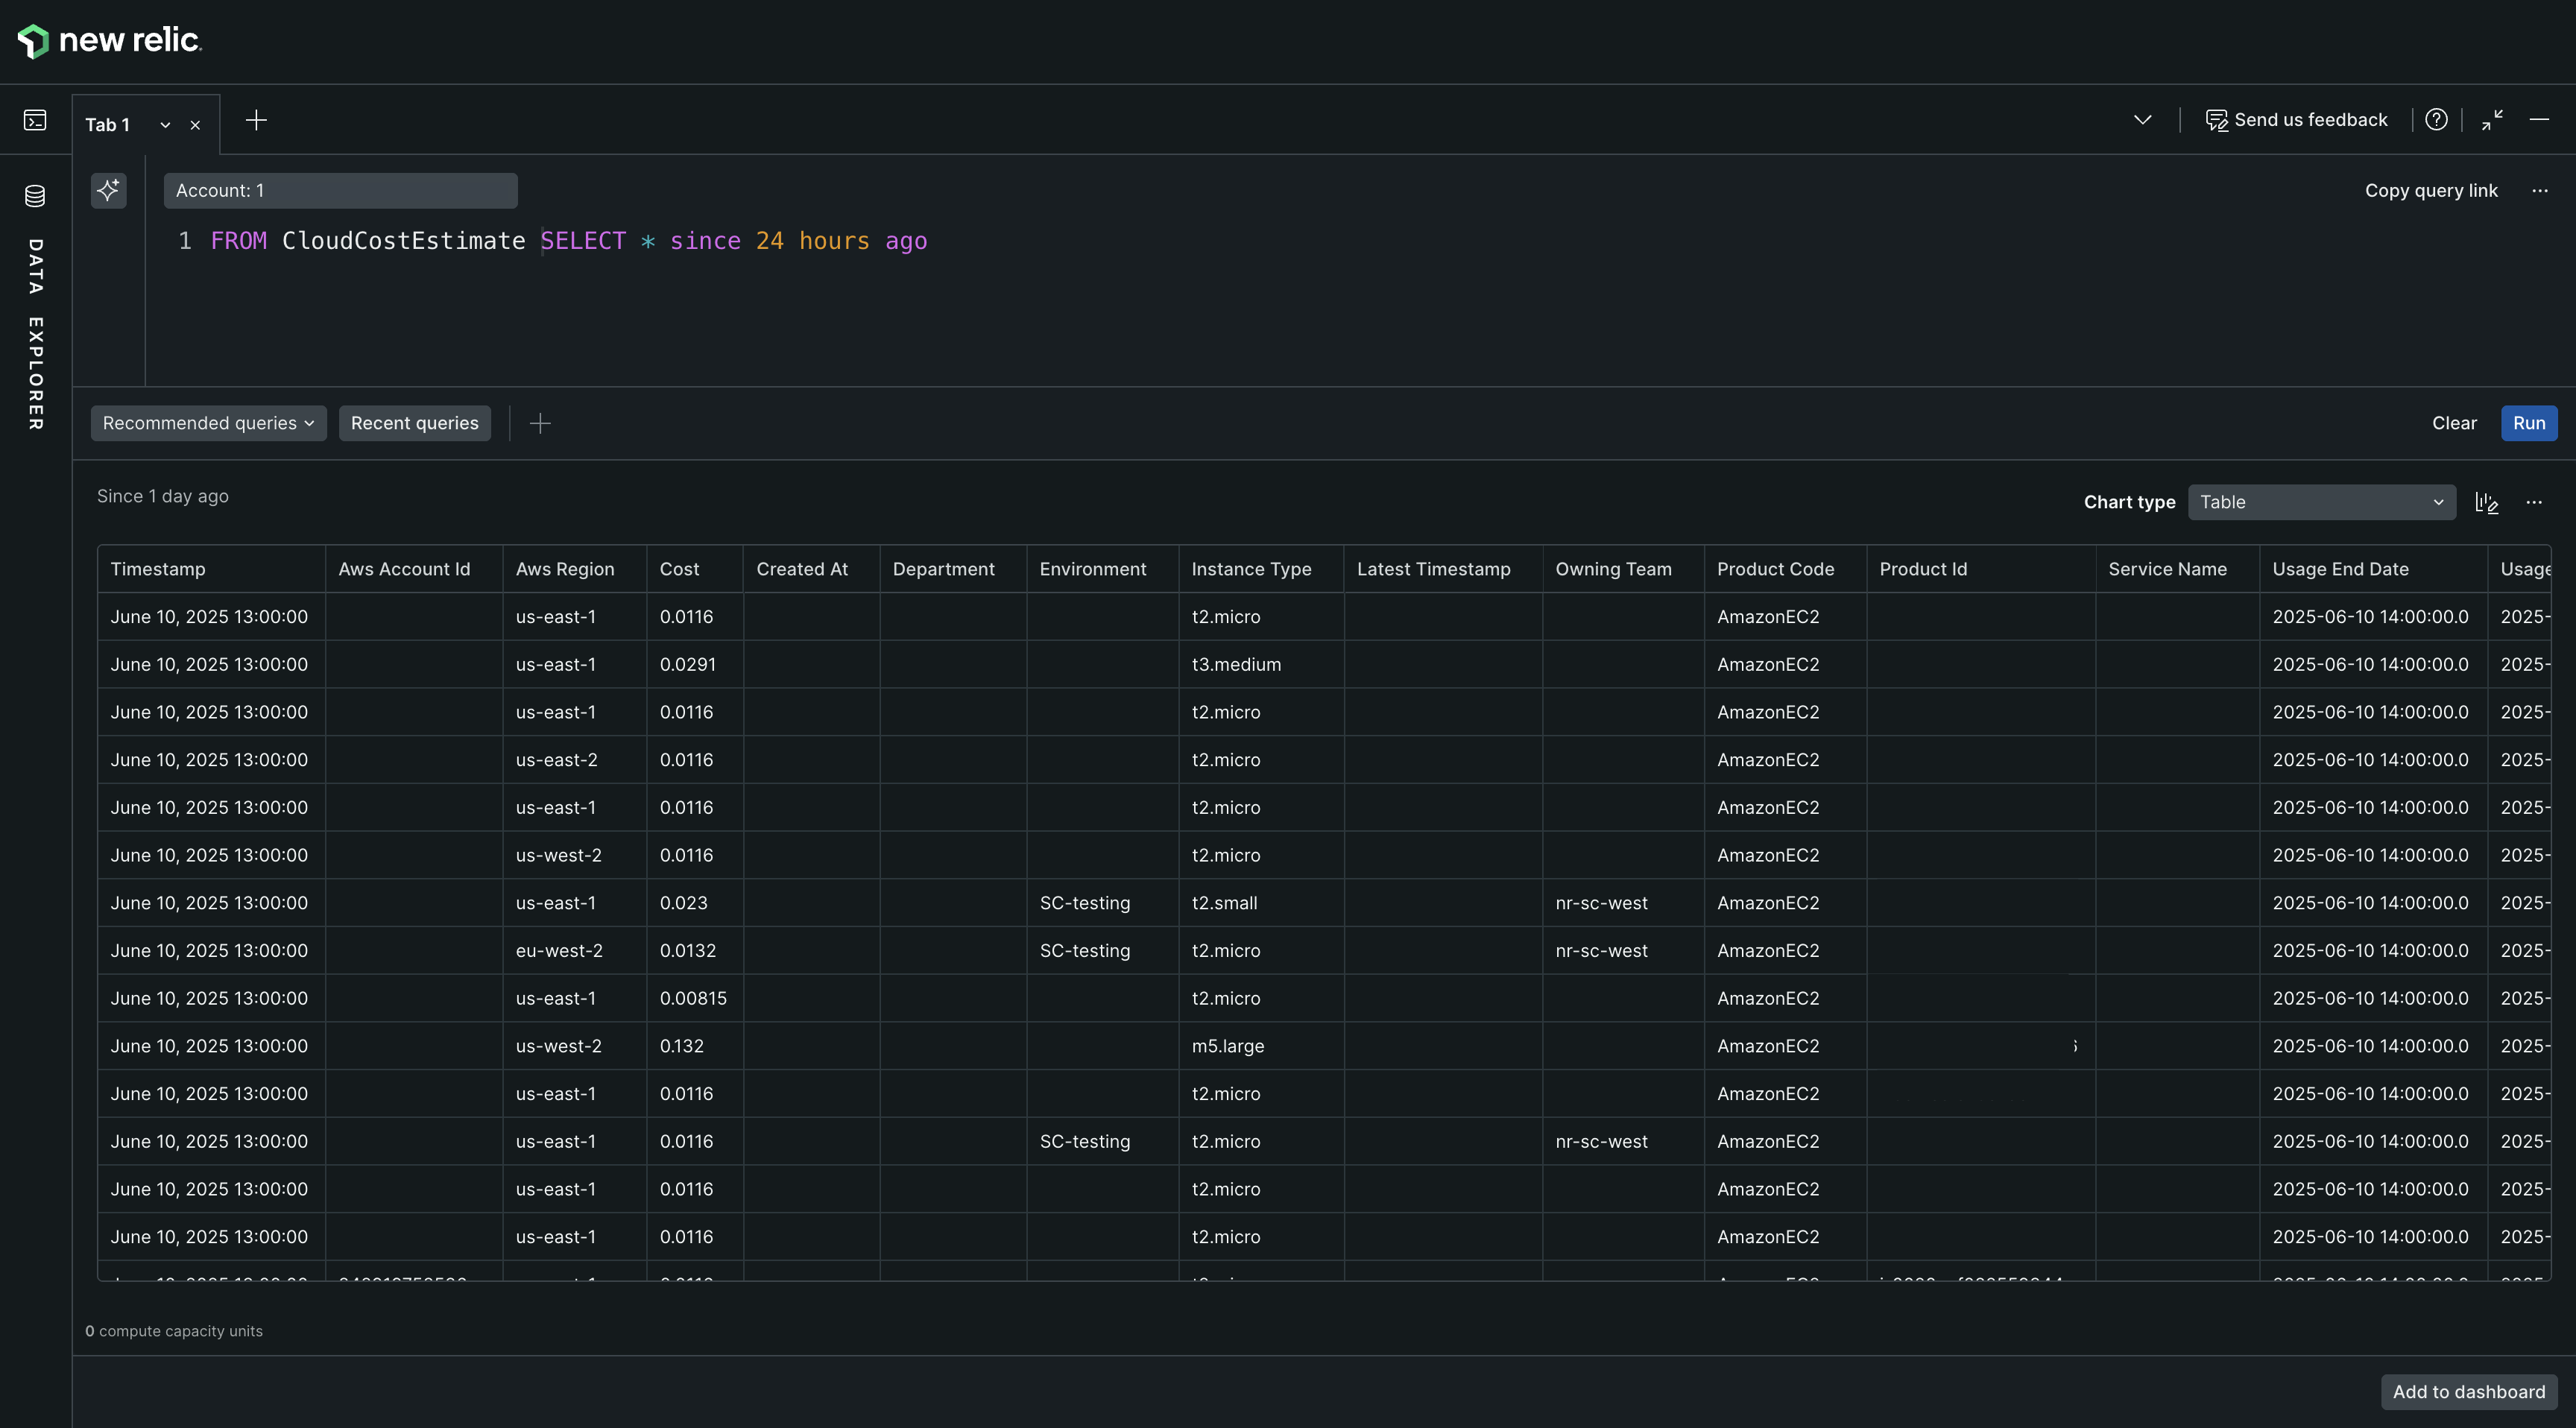Expand the Tab 1 dropdown chevron
The width and height of the screenshot is (2576, 1428).
click(x=165, y=125)
